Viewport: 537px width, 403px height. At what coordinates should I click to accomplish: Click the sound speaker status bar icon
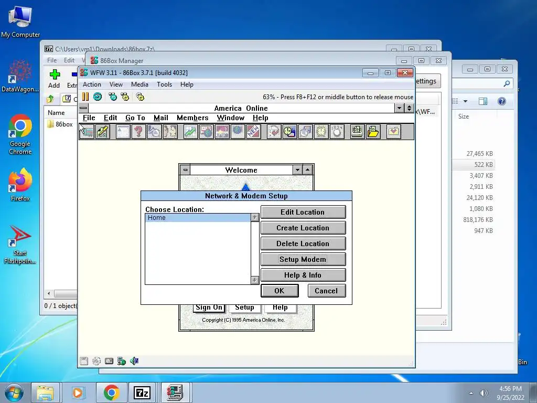[x=134, y=361]
